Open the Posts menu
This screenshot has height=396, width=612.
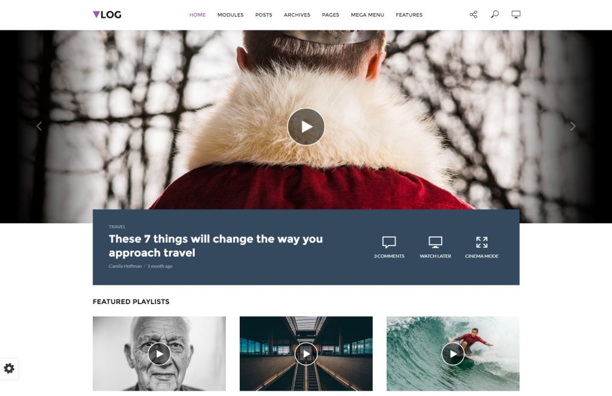pyautogui.click(x=264, y=15)
